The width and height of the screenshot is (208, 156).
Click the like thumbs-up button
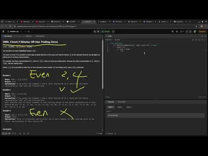click(5, 133)
